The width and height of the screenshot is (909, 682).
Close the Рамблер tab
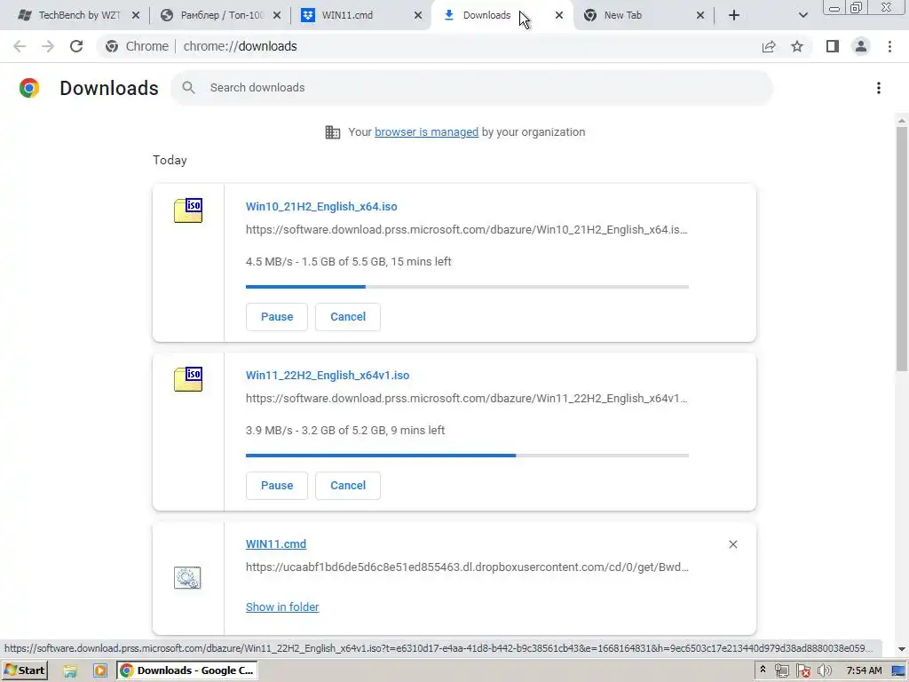pyautogui.click(x=277, y=15)
